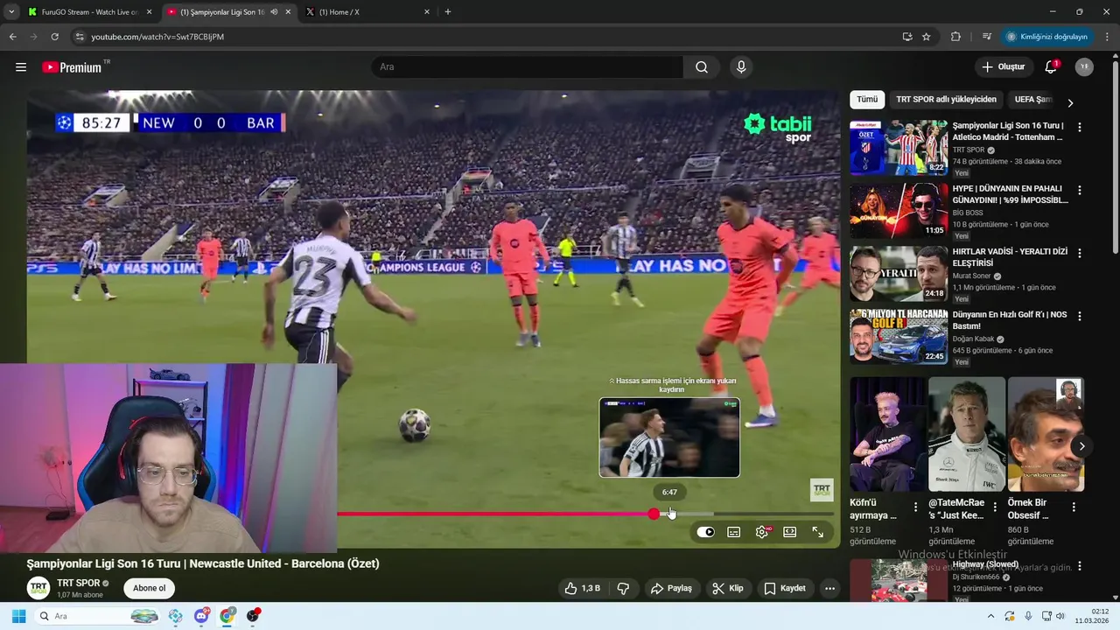Open player settings gear
Image resolution: width=1120 pixels, height=630 pixels.
click(x=762, y=532)
